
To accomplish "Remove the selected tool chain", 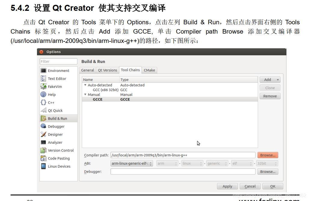I will [270, 96].
